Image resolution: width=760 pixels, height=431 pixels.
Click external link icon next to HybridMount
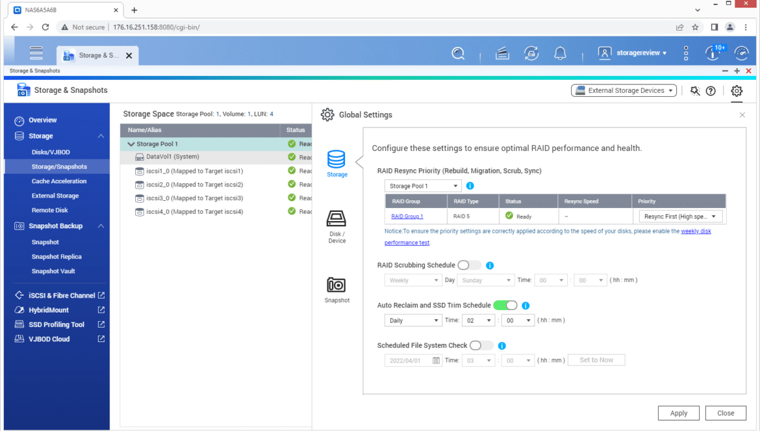point(101,310)
